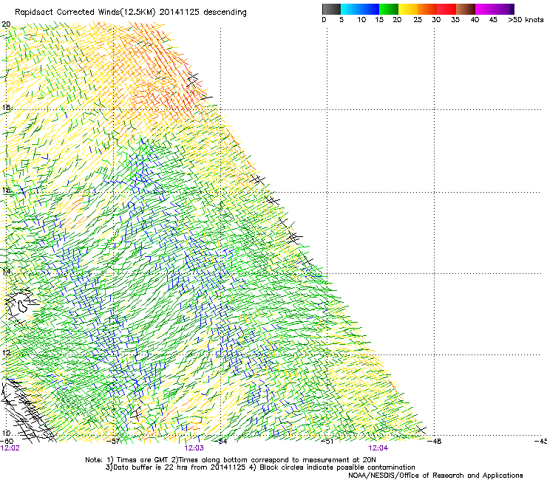This screenshot has width=547, height=480.
Task: Click the '>50 knots' legend label
Action: point(526,19)
